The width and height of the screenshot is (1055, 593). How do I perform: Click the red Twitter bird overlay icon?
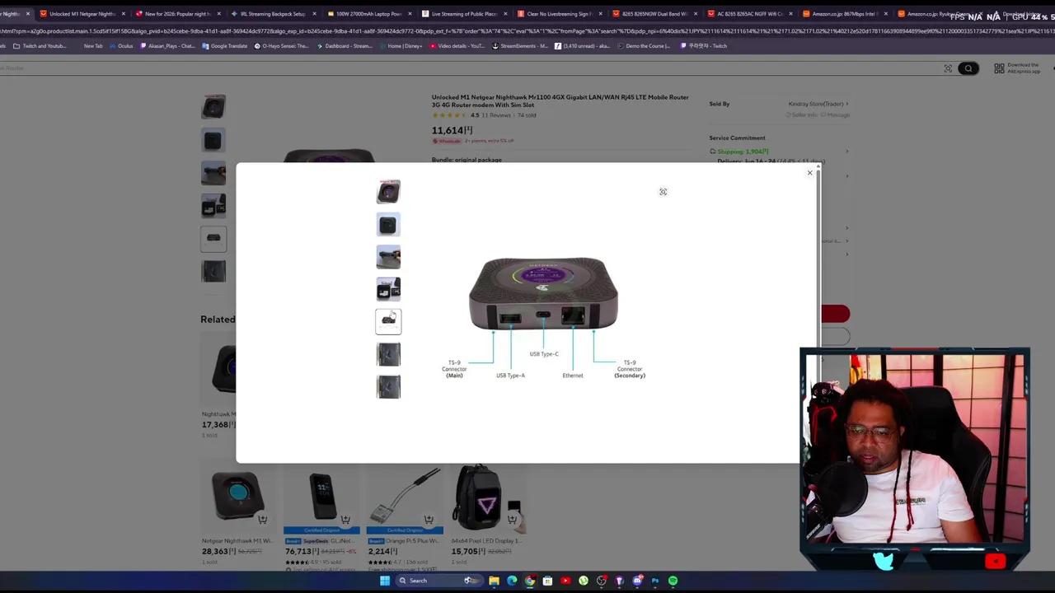[x=884, y=561]
